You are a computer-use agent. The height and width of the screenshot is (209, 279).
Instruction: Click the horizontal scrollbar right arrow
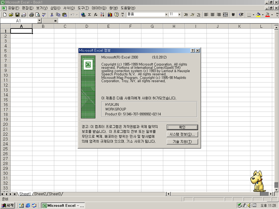click(271, 194)
